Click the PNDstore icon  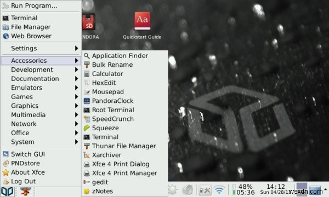(x=5, y=163)
